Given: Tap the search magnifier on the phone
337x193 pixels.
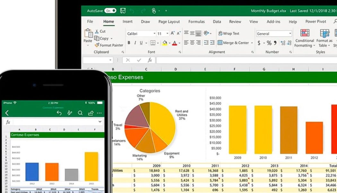Looking at the screenshot, I should coord(80,113).
